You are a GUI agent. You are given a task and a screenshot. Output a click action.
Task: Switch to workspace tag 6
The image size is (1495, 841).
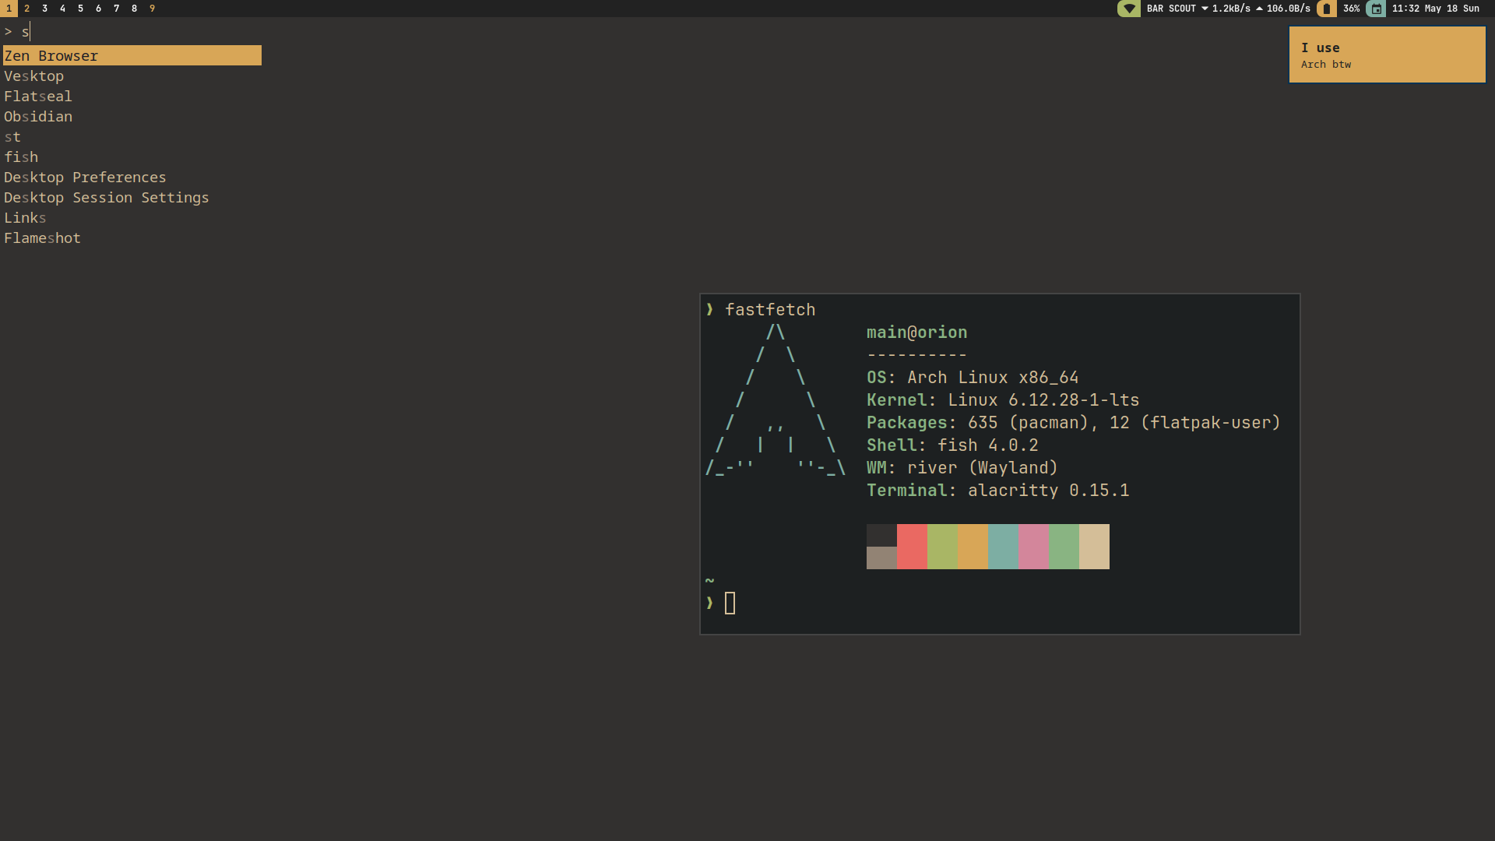pyautogui.click(x=98, y=9)
